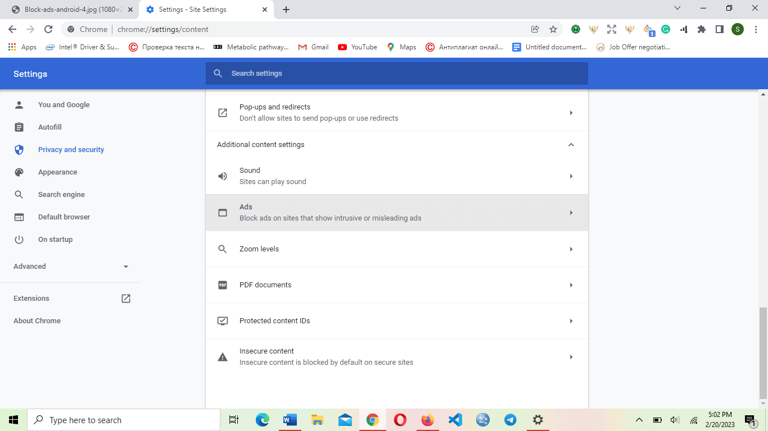
Task: Open PDF documents arrow
Action: pos(571,285)
